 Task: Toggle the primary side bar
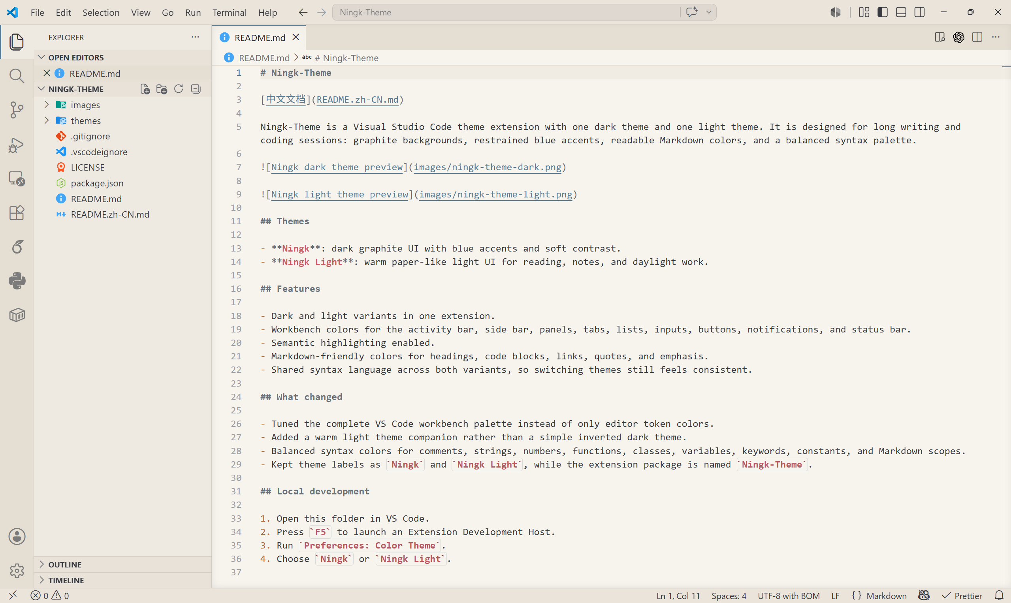coord(883,12)
